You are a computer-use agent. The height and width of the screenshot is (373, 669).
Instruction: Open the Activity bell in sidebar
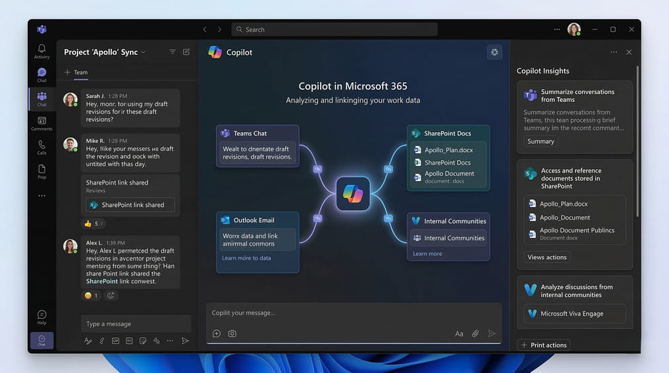[42, 51]
